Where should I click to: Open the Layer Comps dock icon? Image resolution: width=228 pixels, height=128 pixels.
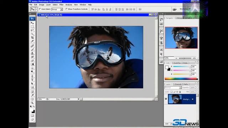(x=161, y=62)
